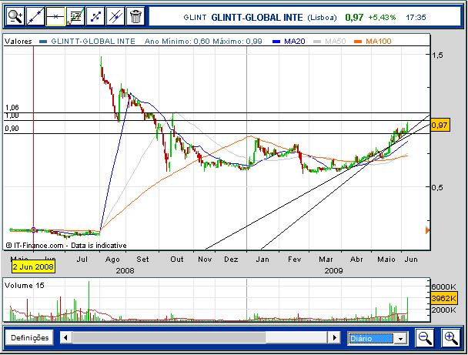Pick the diagonal trend line drawing tool
The width and height of the screenshot is (468, 355).
coord(35,16)
